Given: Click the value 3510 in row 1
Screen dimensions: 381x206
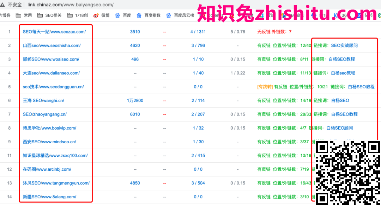Looking at the screenshot, I should [x=135, y=32].
